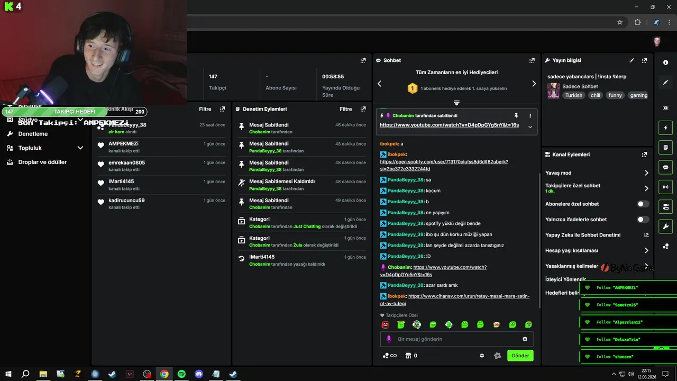Open Filtre in Denetim Eylemleri panel
The height and width of the screenshot is (381, 677).
tap(345, 109)
